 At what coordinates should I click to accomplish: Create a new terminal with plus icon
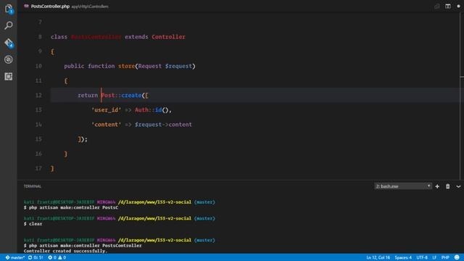[x=437, y=186]
